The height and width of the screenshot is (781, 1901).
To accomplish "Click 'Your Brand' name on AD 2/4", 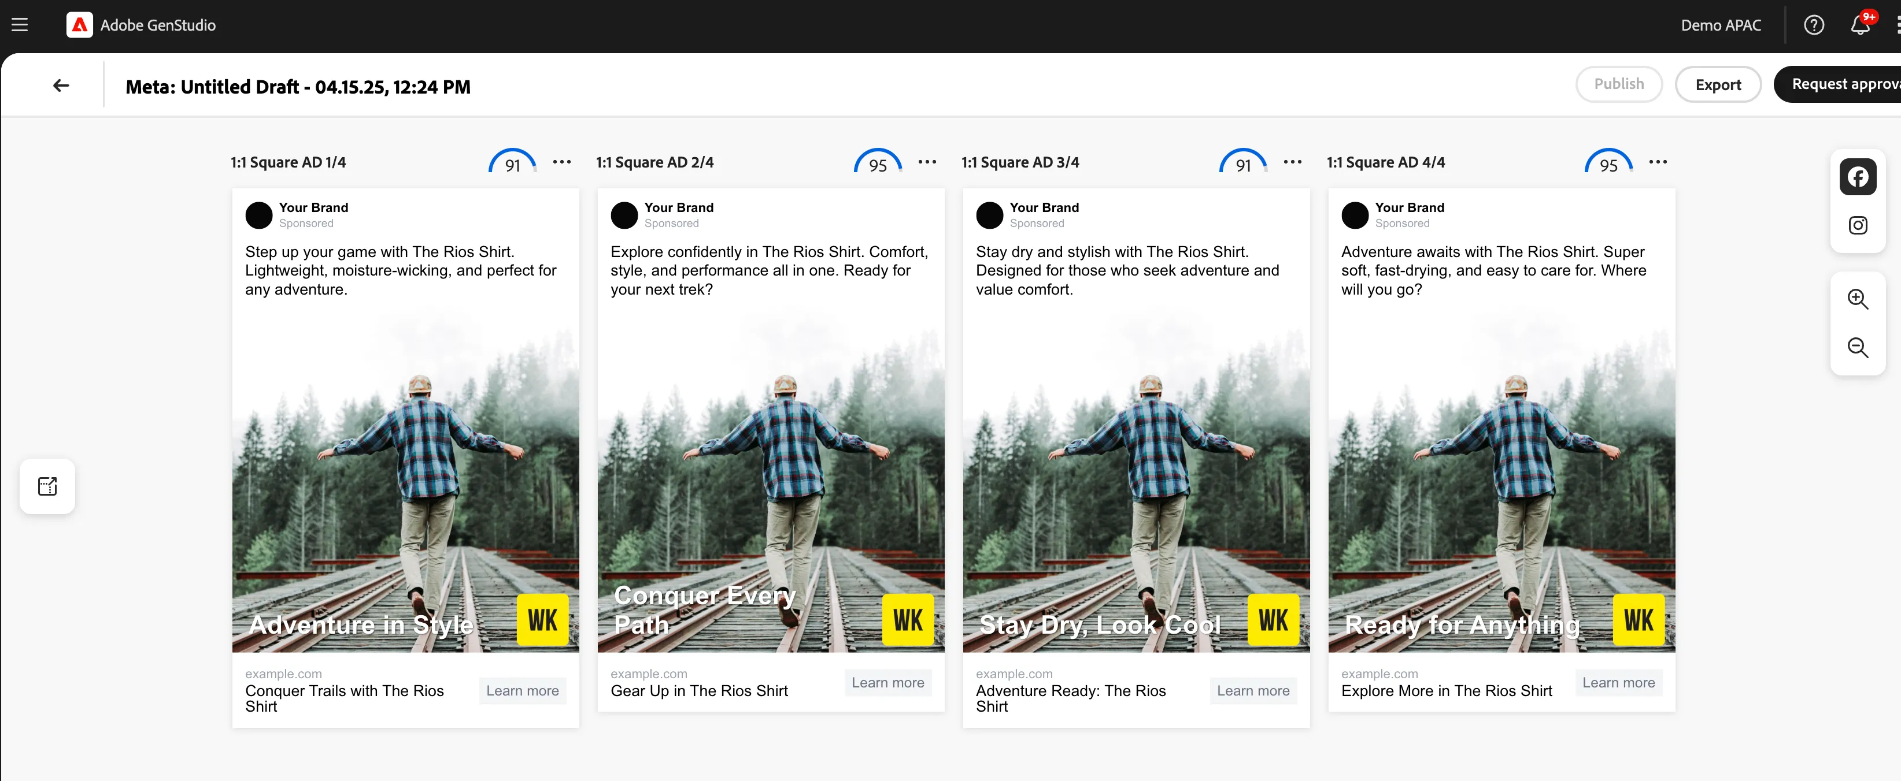I will tap(678, 207).
